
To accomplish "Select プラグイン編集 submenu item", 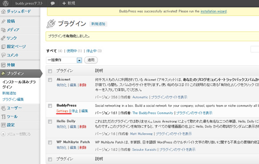I will pos(13,99).
